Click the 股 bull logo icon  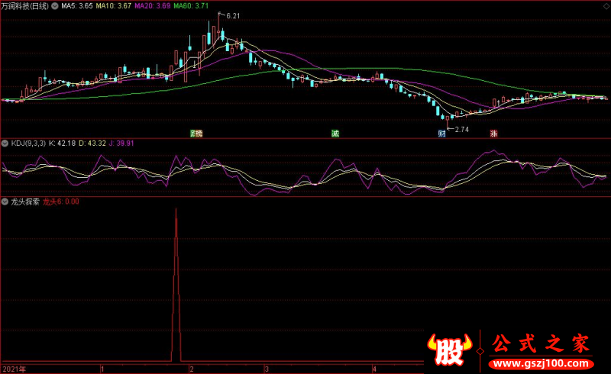450,349
